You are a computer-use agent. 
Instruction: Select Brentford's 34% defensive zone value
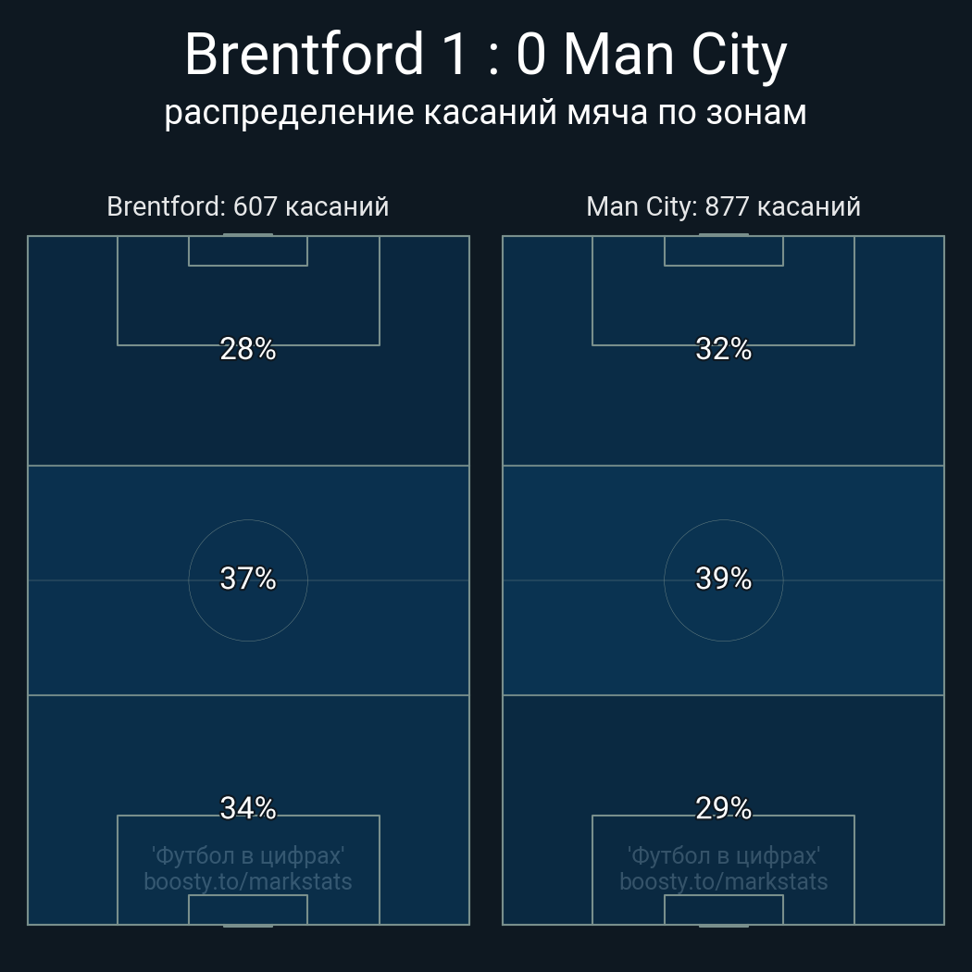pos(248,808)
